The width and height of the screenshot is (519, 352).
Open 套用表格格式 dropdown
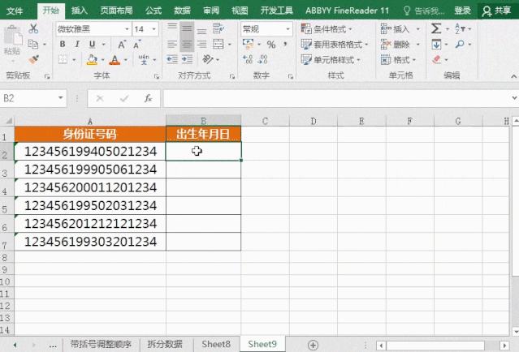pos(335,45)
